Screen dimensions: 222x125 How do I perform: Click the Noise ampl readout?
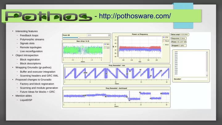click(180, 35)
